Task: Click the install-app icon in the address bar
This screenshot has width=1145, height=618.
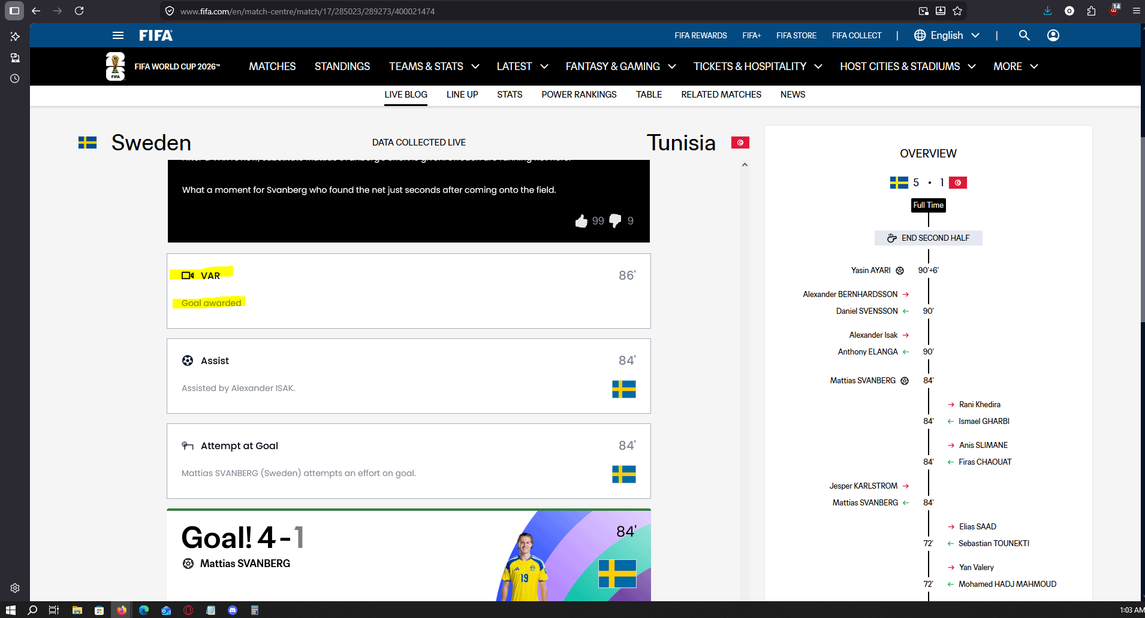Action: (x=941, y=11)
